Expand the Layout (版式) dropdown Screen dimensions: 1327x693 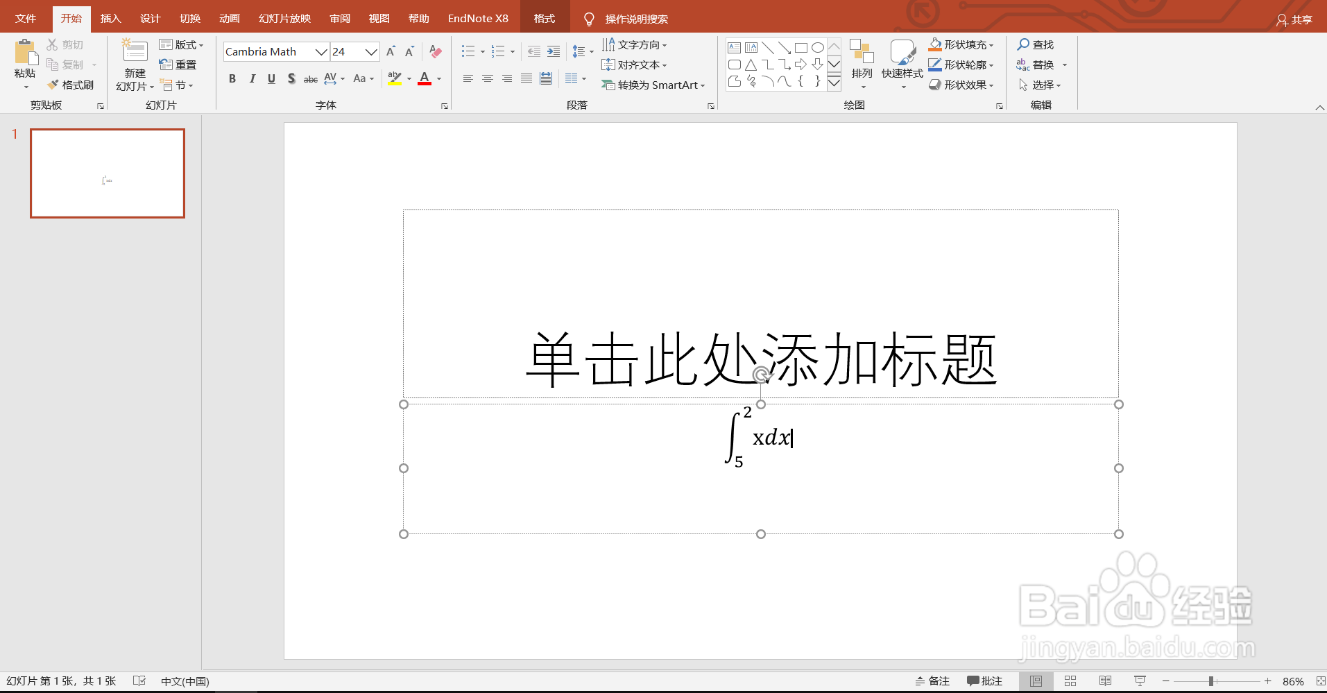point(181,44)
